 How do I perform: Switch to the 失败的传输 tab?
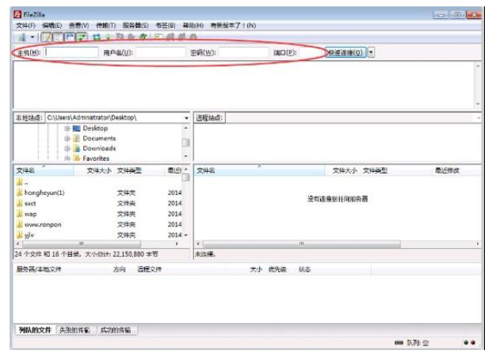[75, 330]
